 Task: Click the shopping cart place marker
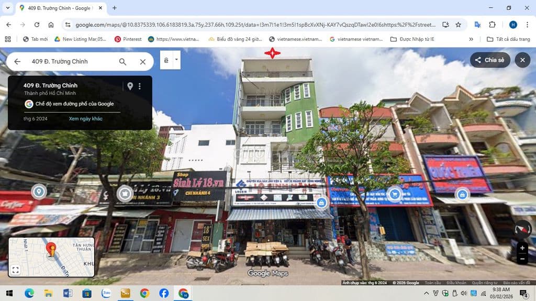(x=395, y=194)
